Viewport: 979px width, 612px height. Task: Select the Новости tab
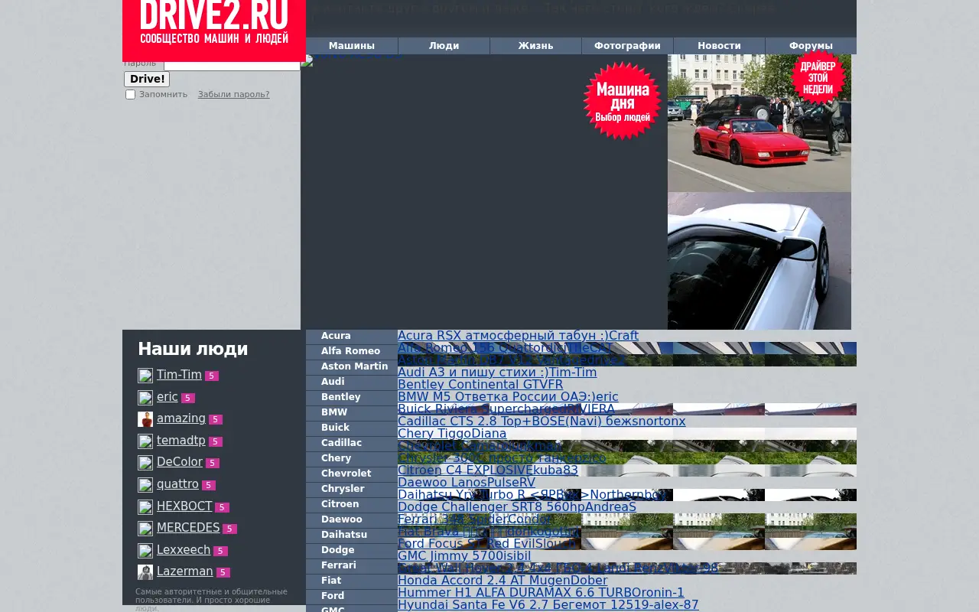point(719,46)
